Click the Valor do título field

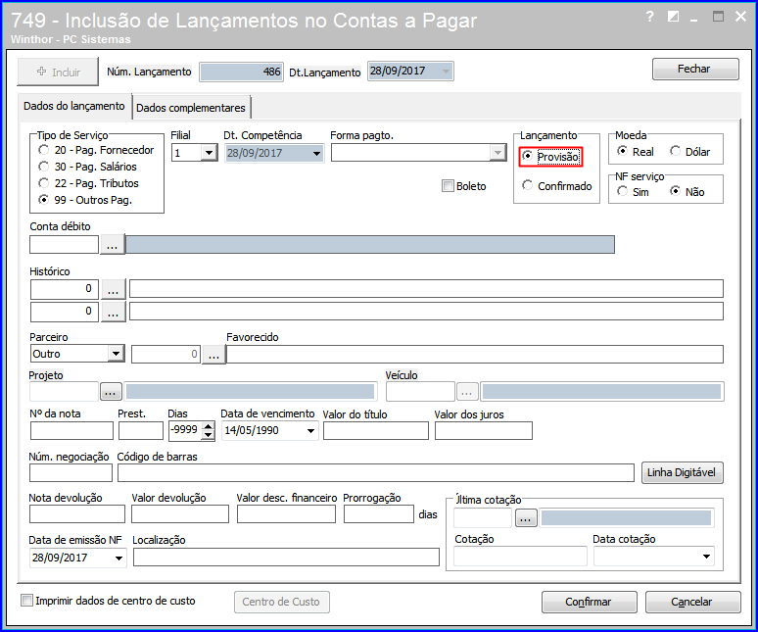(x=376, y=430)
